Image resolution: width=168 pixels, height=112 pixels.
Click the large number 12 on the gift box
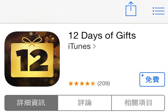pyautogui.click(x=32, y=60)
